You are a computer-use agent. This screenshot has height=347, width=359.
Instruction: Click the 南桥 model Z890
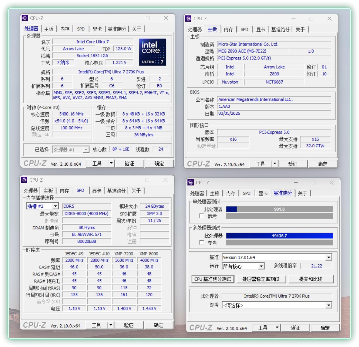coord(274,74)
